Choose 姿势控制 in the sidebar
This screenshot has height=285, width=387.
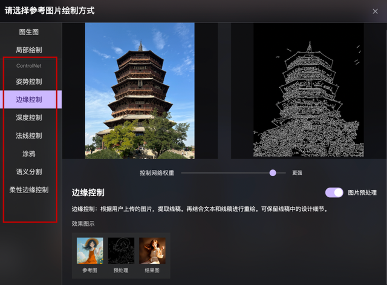point(29,82)
